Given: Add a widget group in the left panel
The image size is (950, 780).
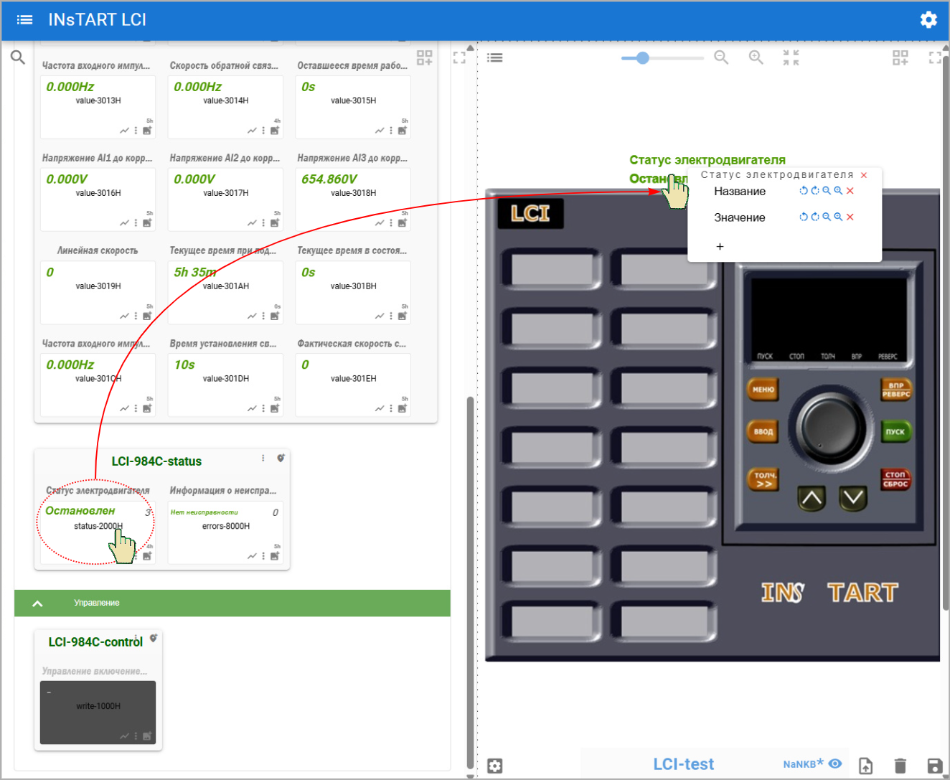Looking at the screenshot, I should pos(425,57).
